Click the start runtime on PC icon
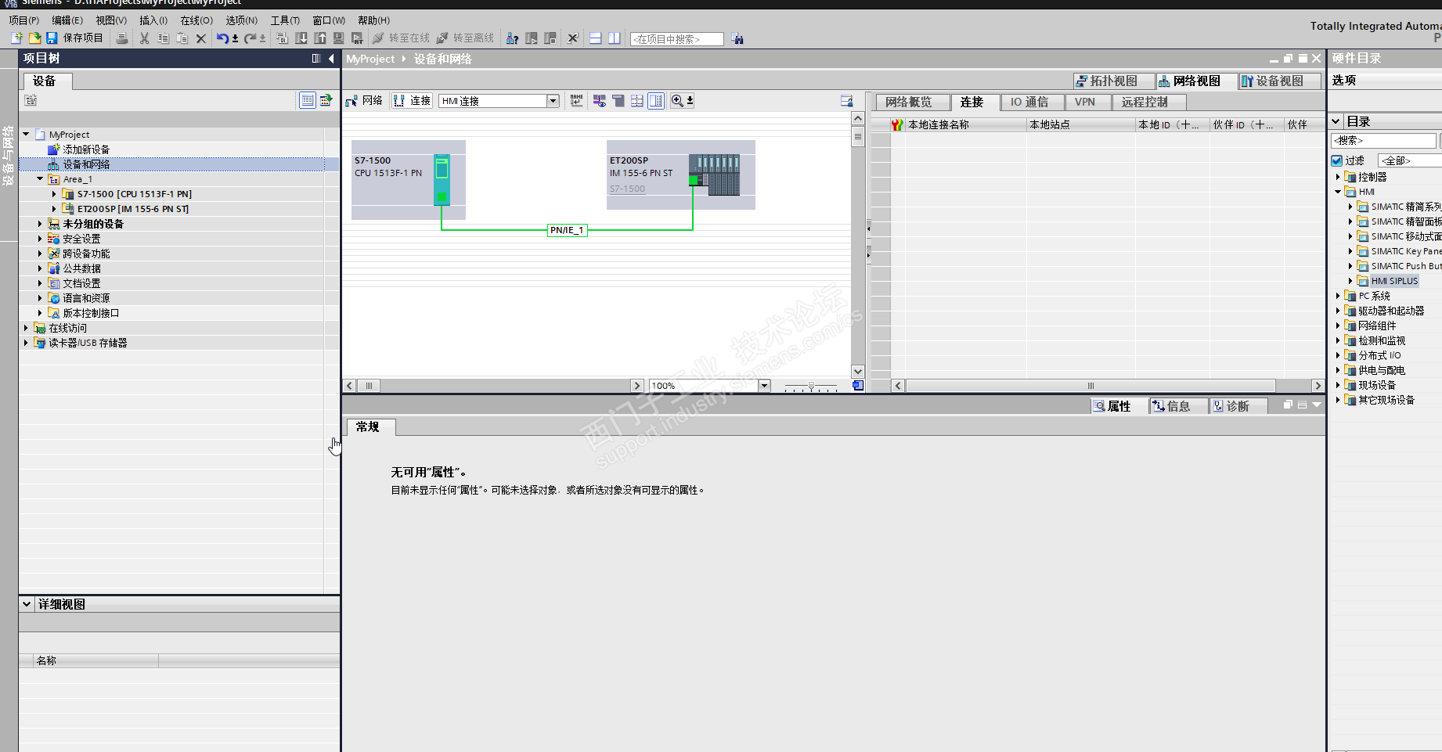 pyautogui.click(x=357, y=38)
